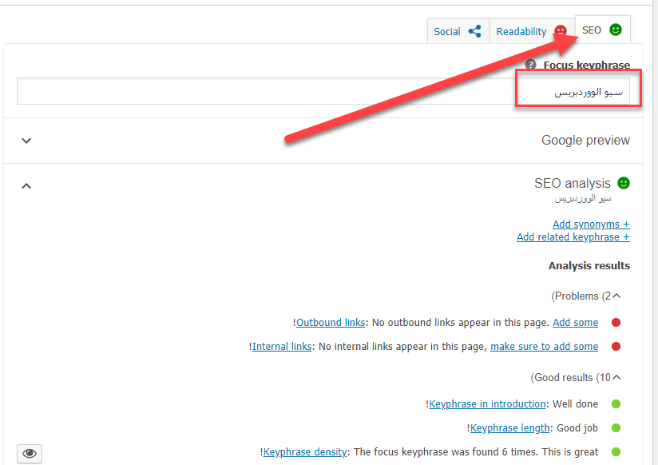
Task: Click green bullet beside Keyphrase length
Action: (x=616, y=428)
